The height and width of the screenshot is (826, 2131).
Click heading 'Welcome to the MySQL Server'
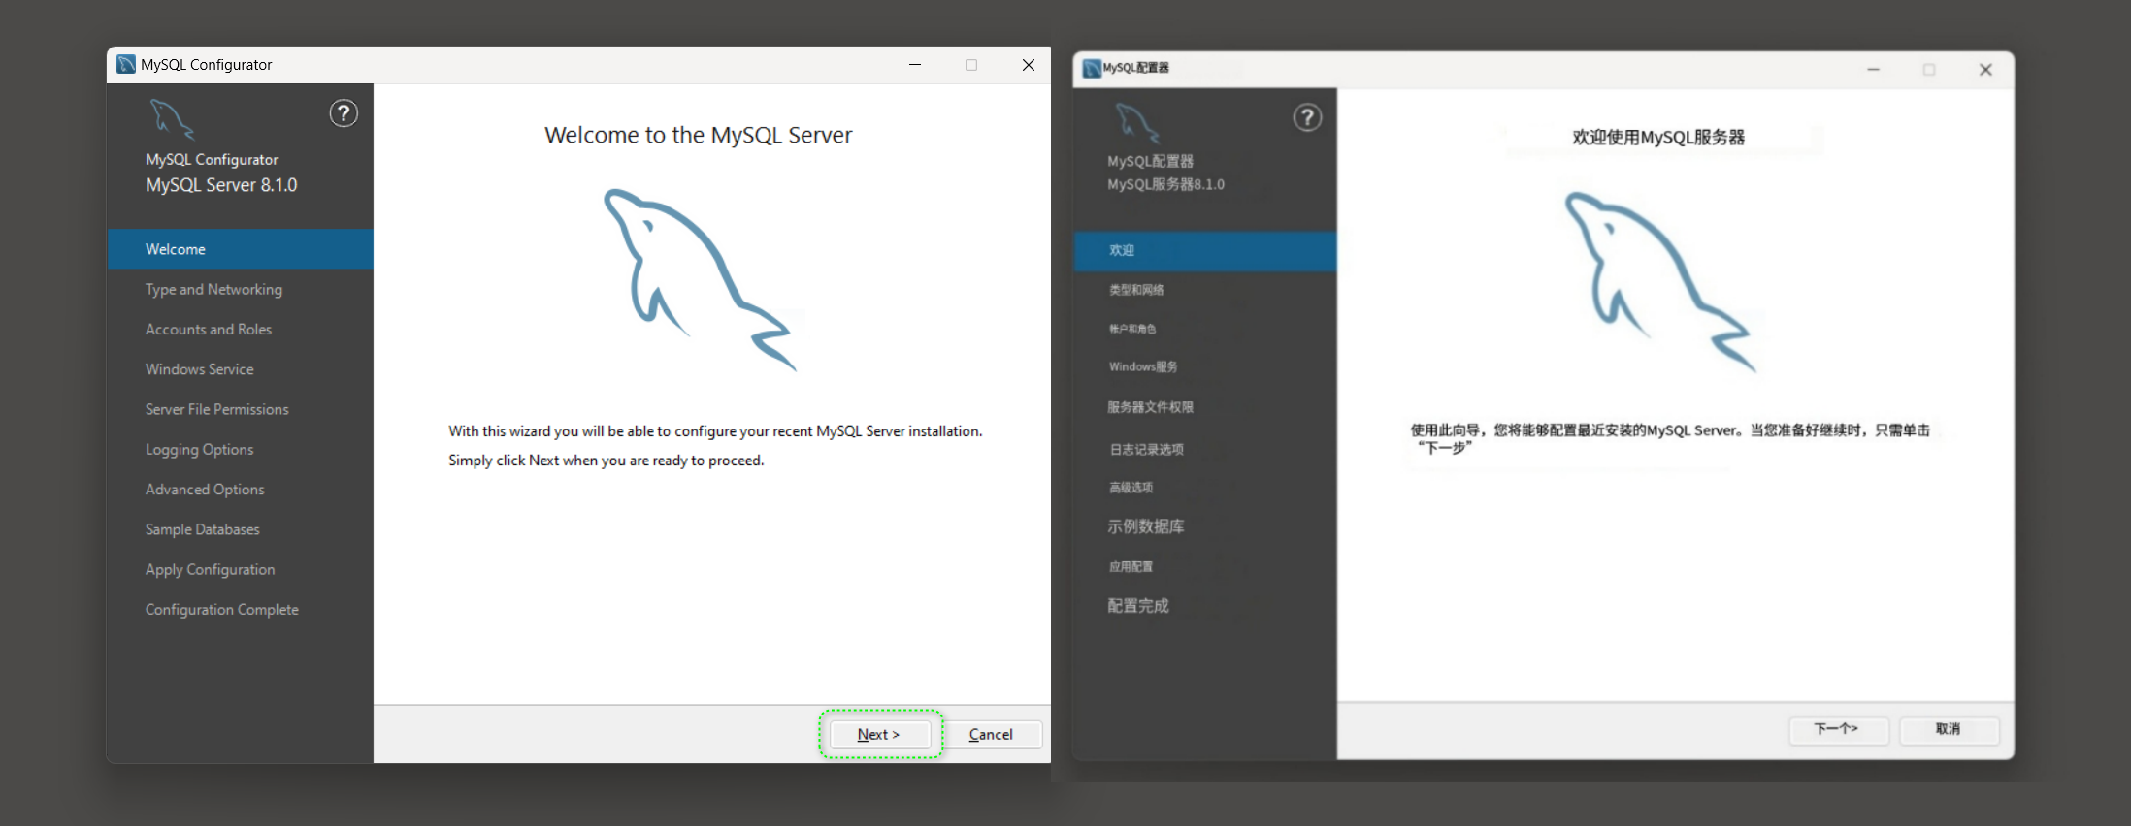(699, 135)
